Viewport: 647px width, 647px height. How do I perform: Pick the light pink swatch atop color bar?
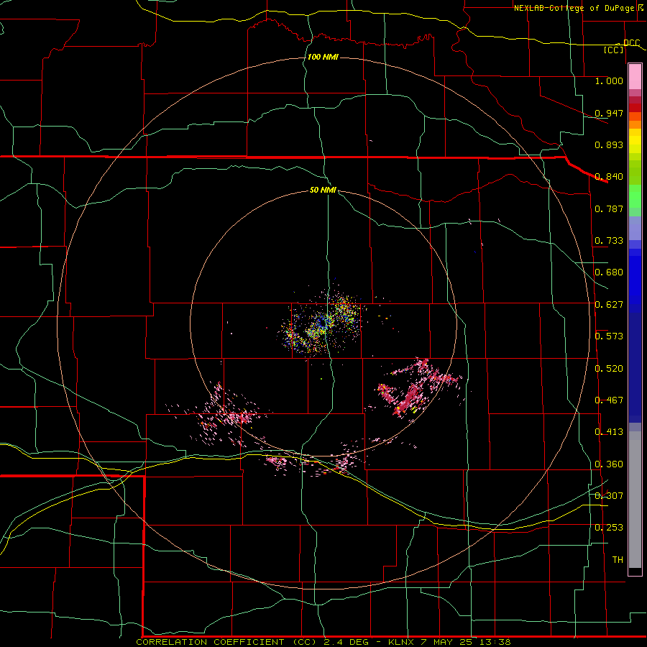tap(635, 77)
